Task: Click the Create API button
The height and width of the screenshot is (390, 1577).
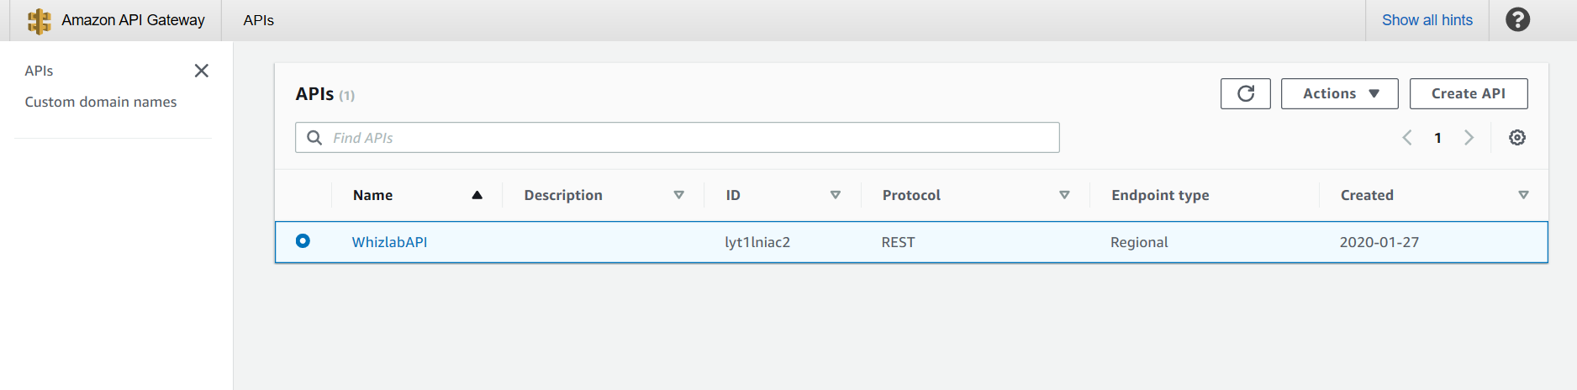Action: [x=1469, y=93]
